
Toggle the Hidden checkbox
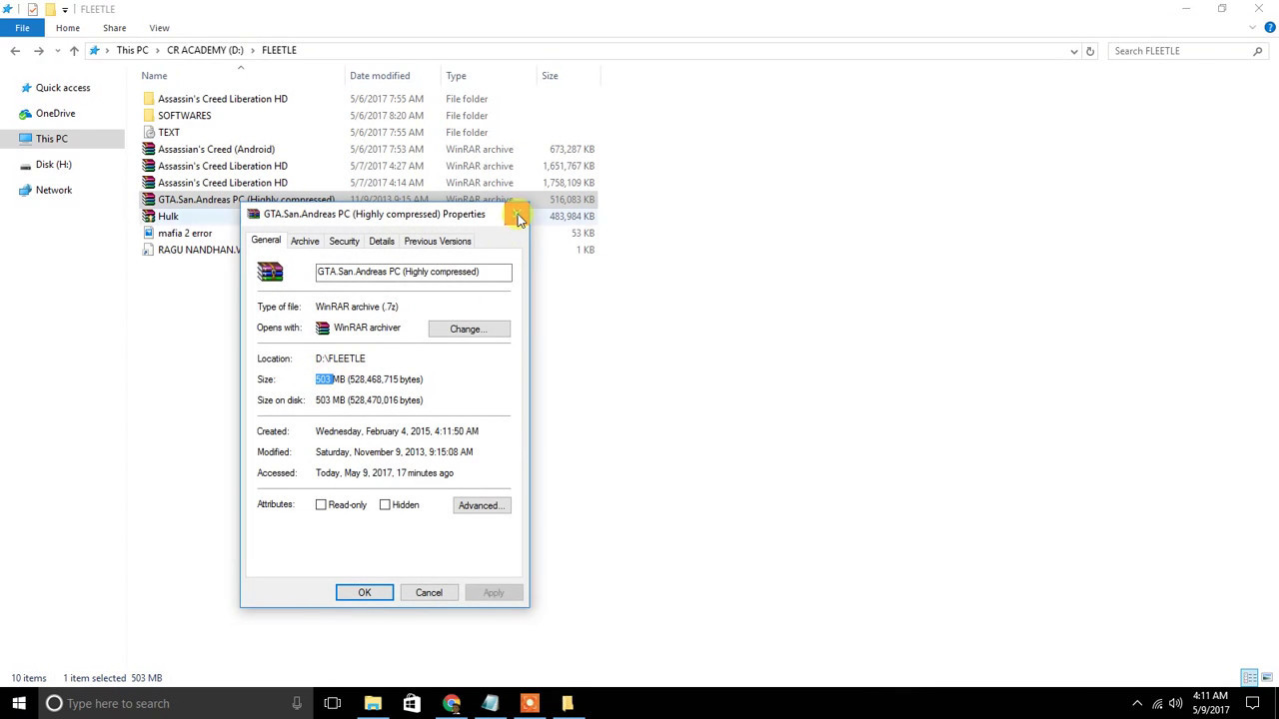[385, 505]
